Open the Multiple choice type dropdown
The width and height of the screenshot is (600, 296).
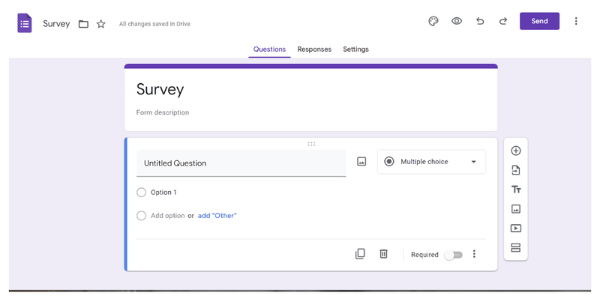tap(432, 162)
